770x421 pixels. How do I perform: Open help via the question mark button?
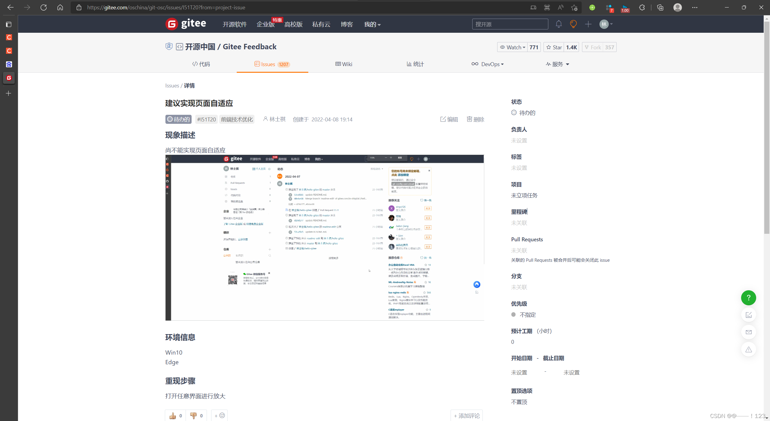(748, 298)
